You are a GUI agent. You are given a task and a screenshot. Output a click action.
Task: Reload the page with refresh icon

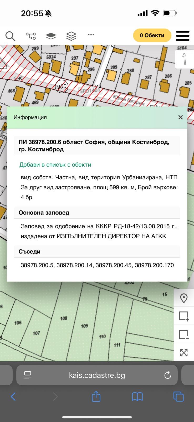pos(167,375)
